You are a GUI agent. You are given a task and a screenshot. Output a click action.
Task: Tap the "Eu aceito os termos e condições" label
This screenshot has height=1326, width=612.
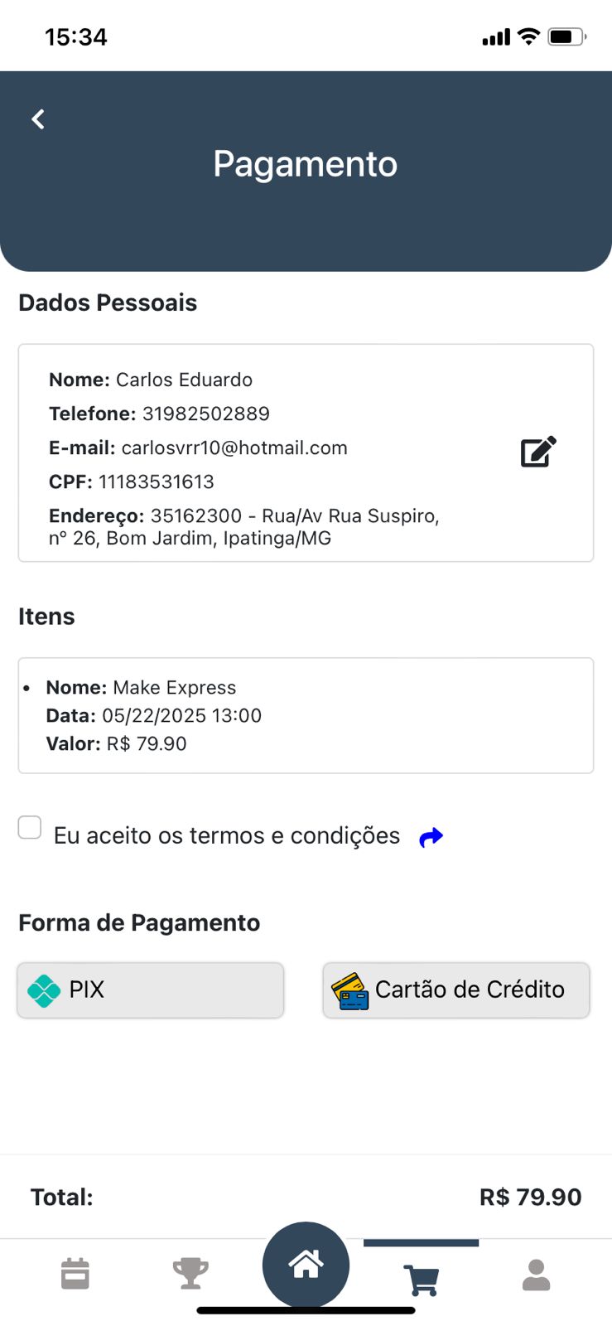tap(227, 835)
